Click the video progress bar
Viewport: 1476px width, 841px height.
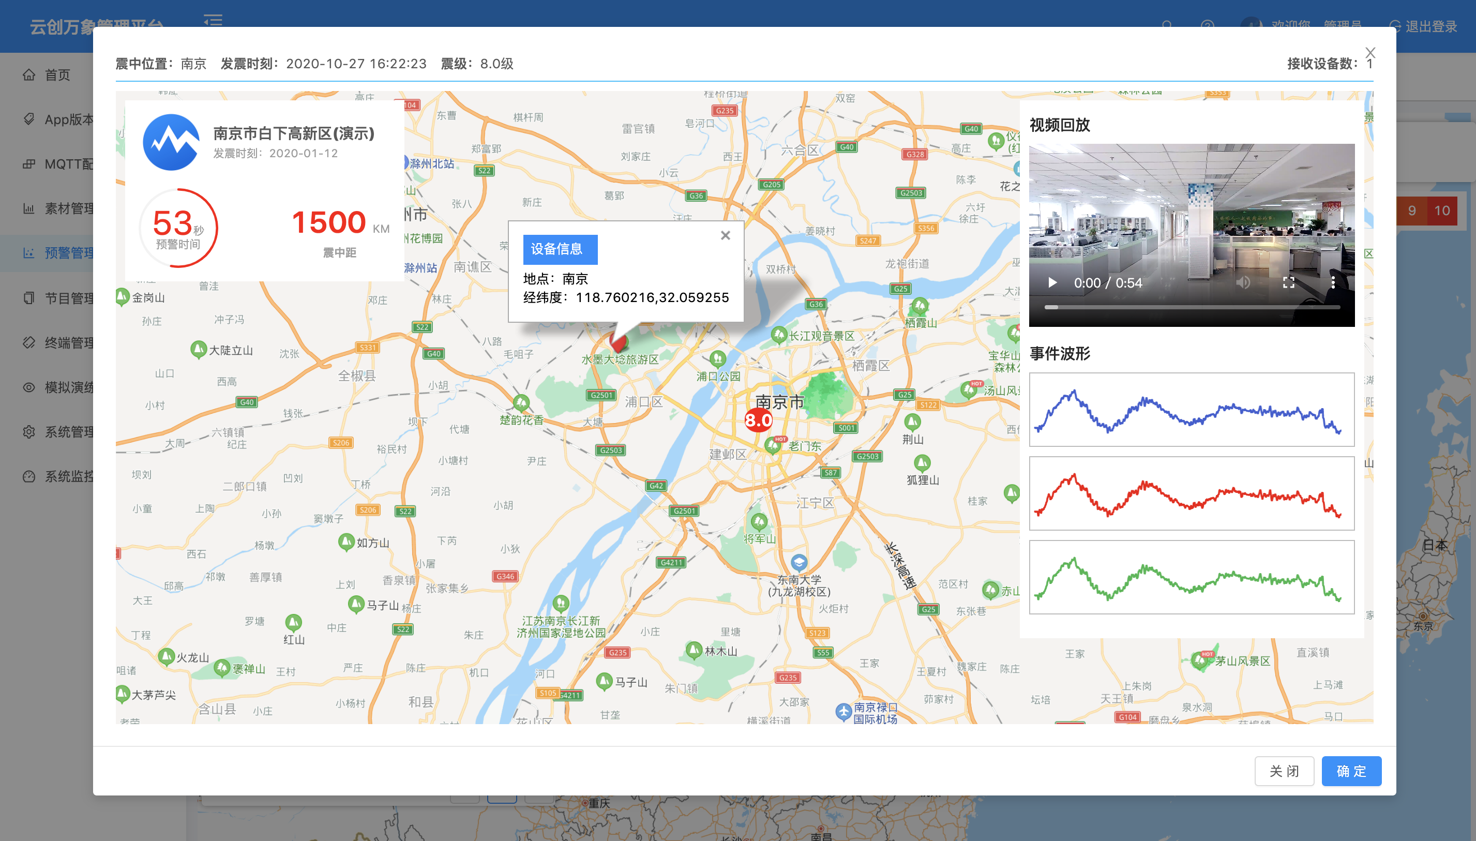tap(1192, 307)
